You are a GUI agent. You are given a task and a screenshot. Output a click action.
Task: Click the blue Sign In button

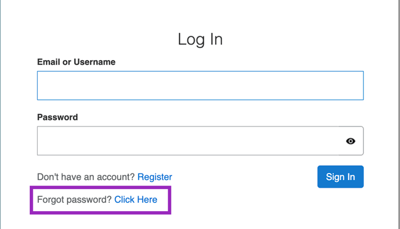(340, 177)
